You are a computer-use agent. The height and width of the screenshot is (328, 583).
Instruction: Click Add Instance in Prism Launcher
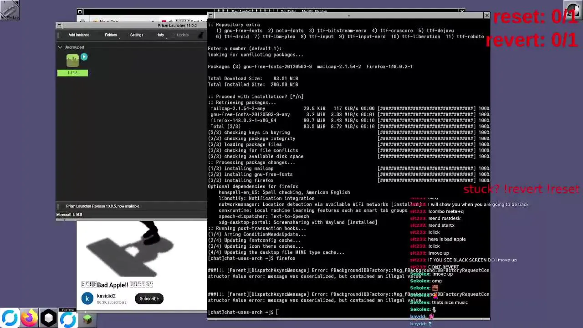79,35
